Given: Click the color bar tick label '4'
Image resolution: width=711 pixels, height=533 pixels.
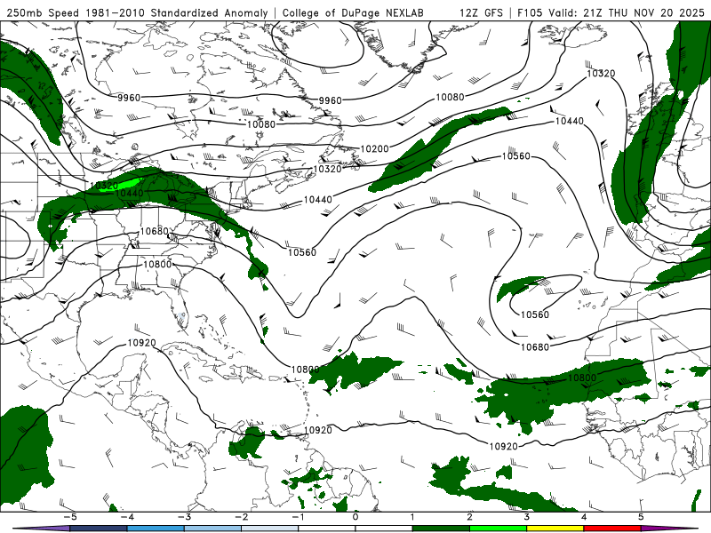Looking at the screenshot, I should [584, 517].
